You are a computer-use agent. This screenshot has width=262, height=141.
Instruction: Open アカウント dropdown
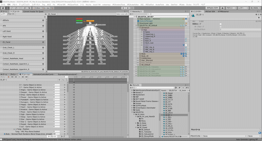(x=231, y=8)
